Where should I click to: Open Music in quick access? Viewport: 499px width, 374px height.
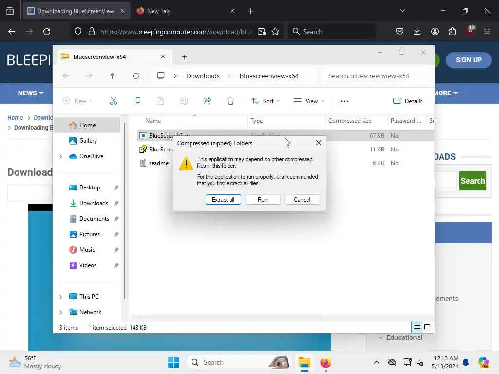(x=87, y=250)
